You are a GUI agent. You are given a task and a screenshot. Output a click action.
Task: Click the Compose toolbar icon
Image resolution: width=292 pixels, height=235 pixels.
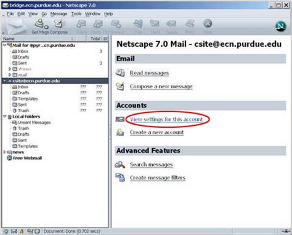click(59, 23)
